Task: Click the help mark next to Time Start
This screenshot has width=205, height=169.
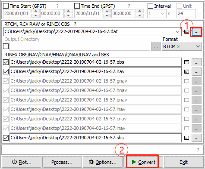Action: 57,6
